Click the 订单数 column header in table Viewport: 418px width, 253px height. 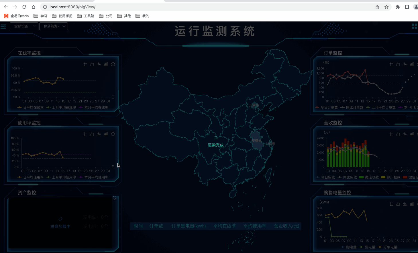coord(156,226)
